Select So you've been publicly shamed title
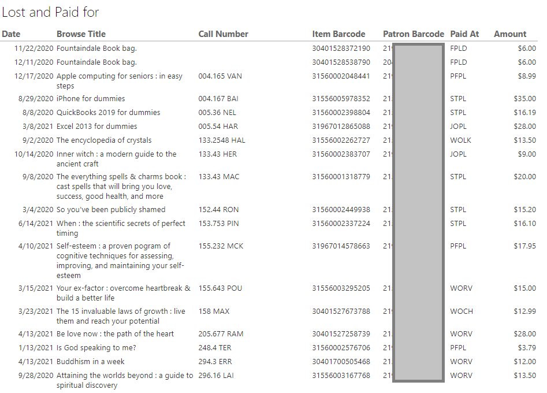Image resolution: width=547 pixels, height=393 pixels. click(x=111, y=210)
